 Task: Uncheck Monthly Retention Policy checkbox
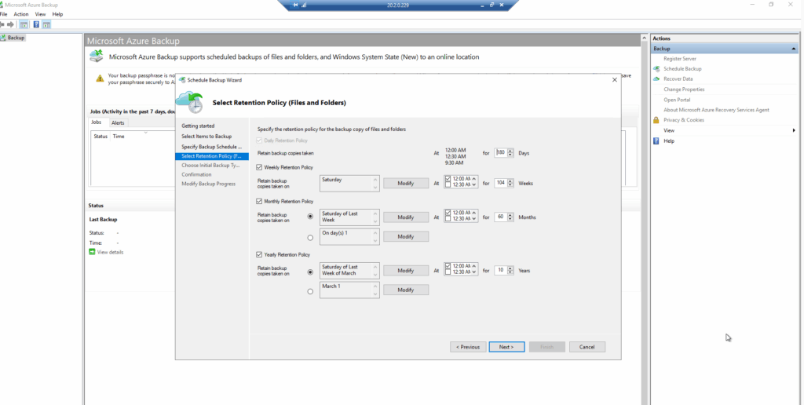[x=259, y=202]
